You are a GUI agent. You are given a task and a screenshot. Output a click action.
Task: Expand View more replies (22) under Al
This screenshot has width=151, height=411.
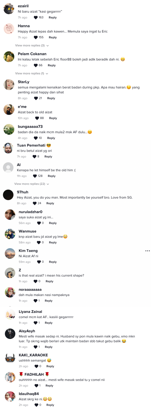tap(32, 184)
